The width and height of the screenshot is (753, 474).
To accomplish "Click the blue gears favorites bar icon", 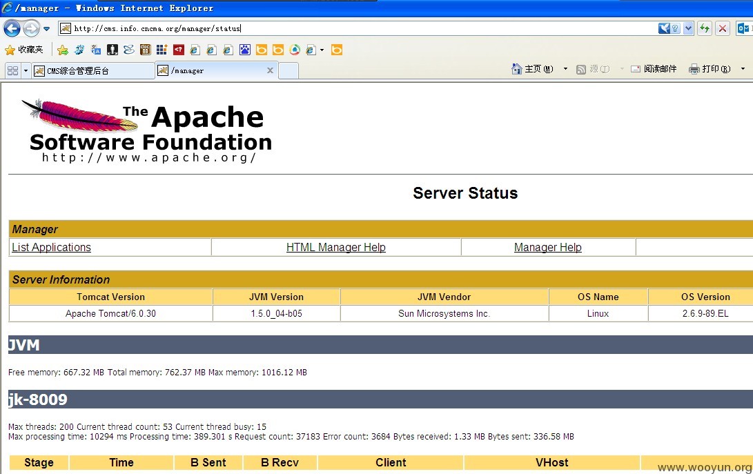I will coord(79,50).
